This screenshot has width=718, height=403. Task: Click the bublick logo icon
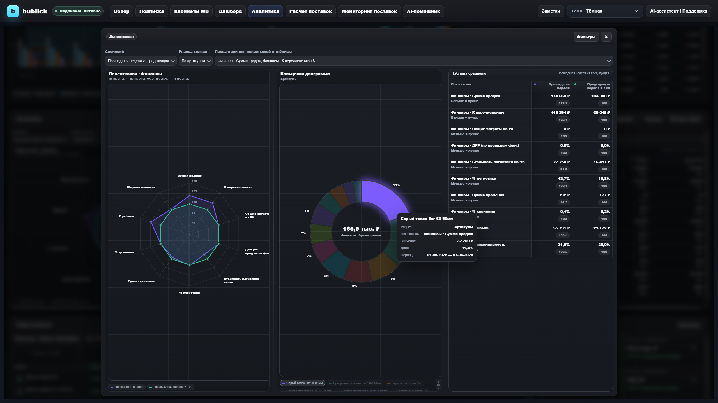point(13,11)
